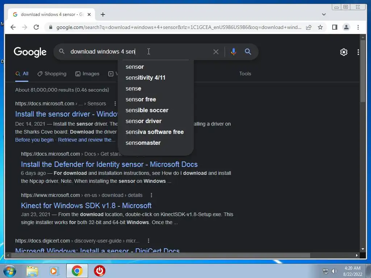371x278 pixels.
Task: Launch Windows Media Player from taskbar
Action: coord(54,271)
